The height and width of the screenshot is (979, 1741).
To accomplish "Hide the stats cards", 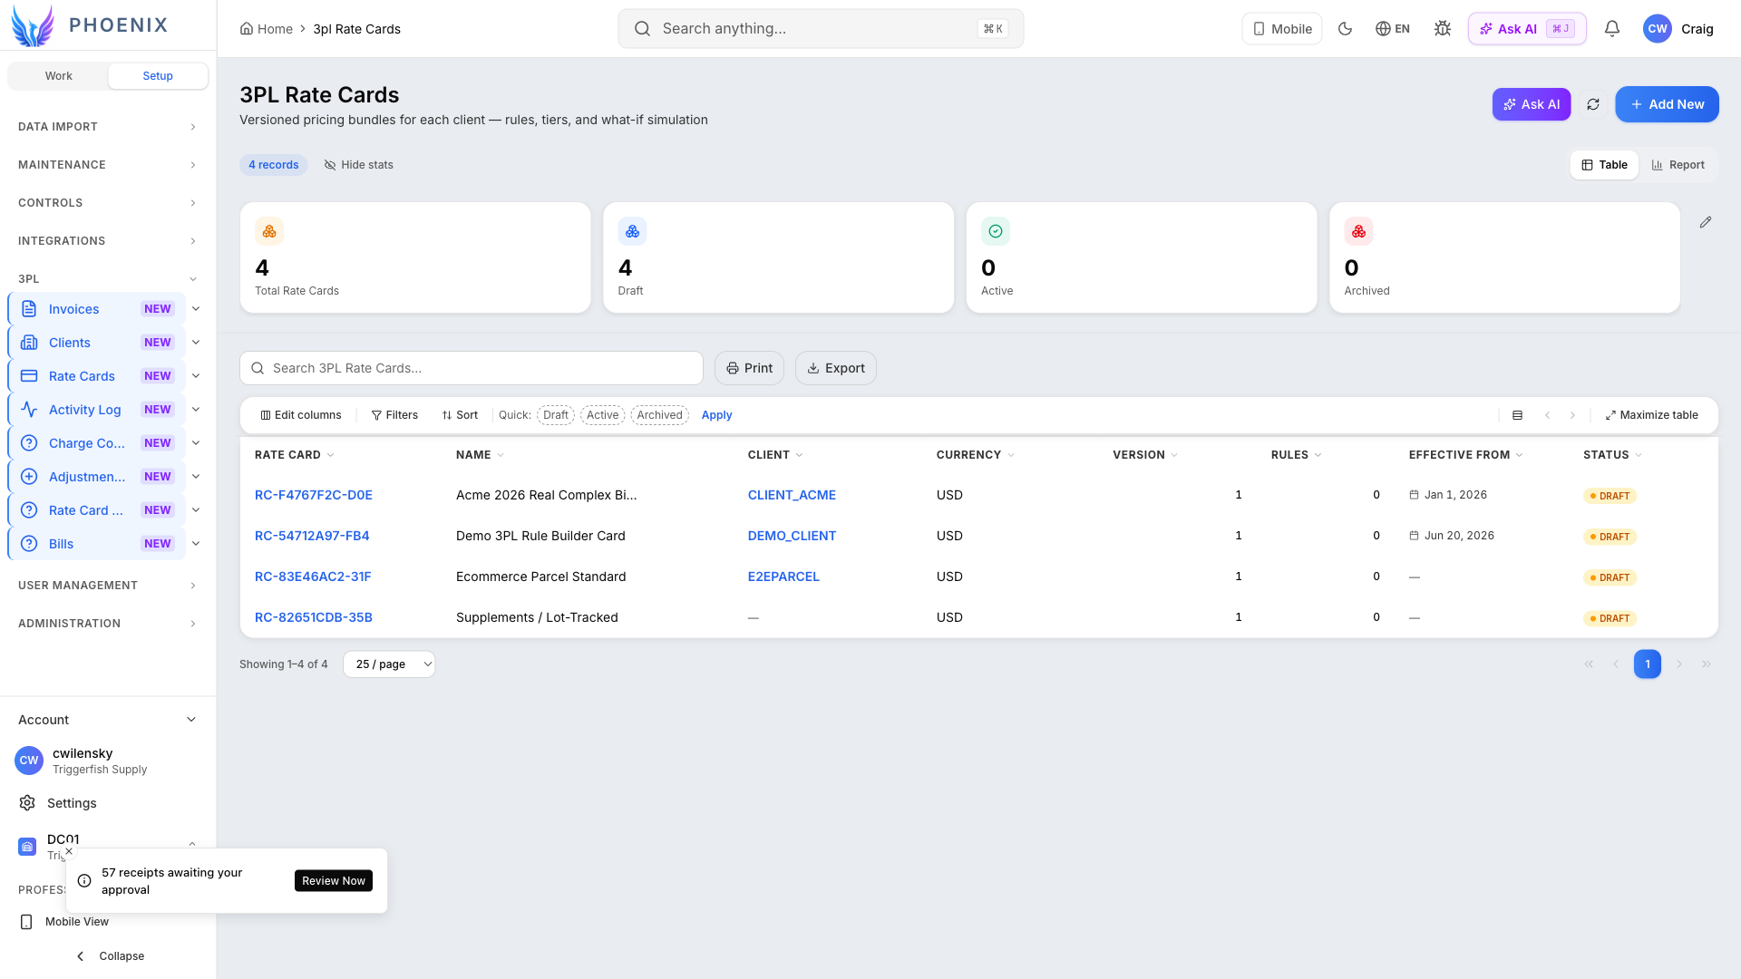I will [358, 165].
